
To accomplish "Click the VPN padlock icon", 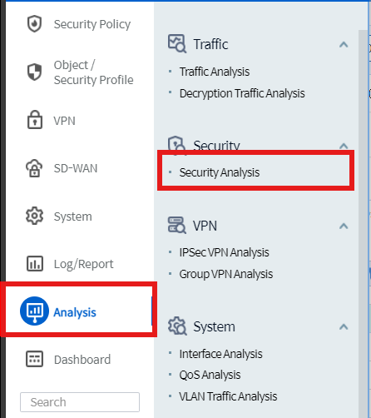I will 35,120.
